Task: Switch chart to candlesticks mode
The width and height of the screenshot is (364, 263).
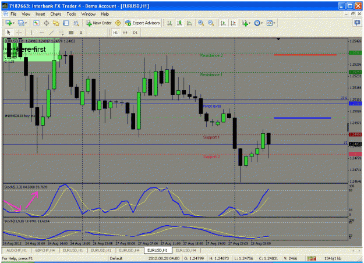Action: (x=179, y=23)
